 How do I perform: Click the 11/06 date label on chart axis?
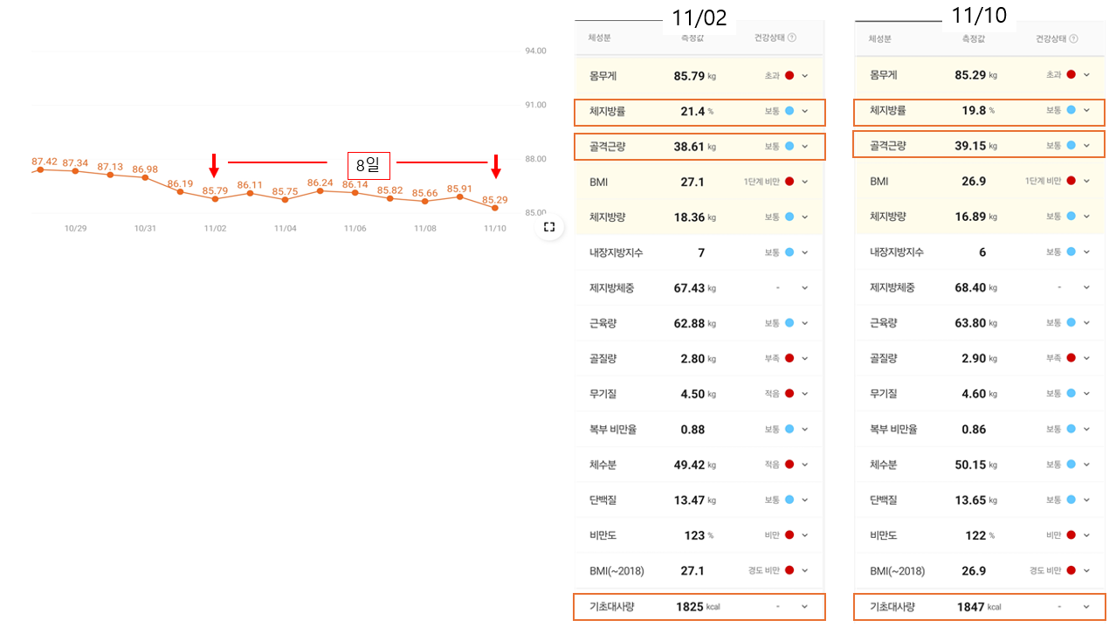[355, 229]
